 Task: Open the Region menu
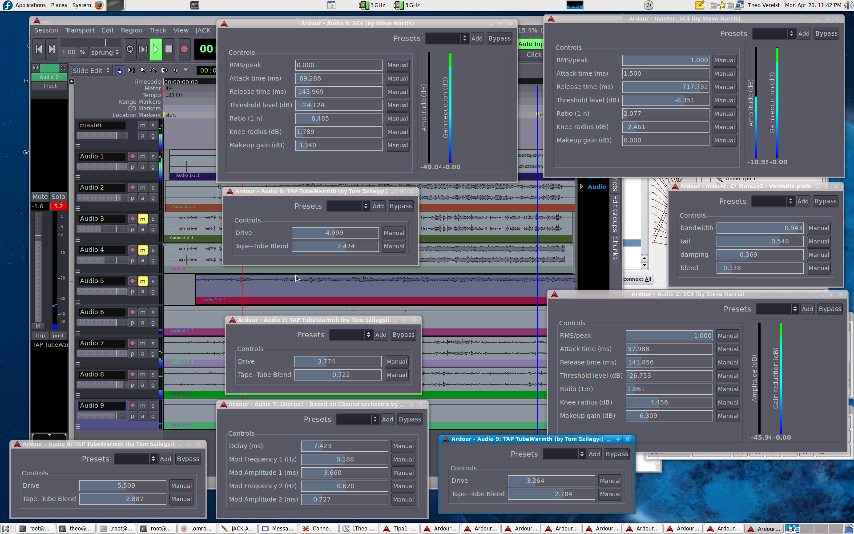point(132,30)
